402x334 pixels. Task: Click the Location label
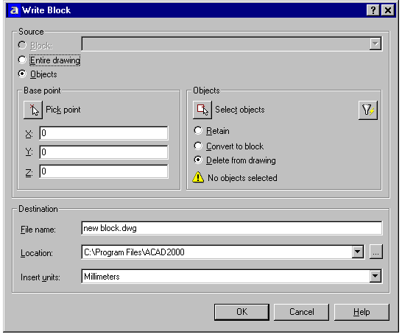(x=37, y=253)
